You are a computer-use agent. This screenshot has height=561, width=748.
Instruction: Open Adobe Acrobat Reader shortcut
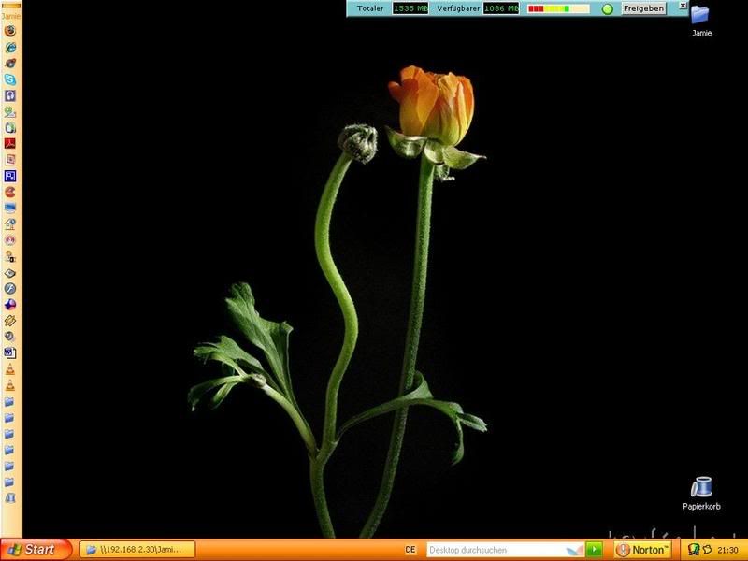pos(10,143)
